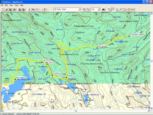153x115 pixels.
Task: Select the Route tool
Action: point(125,10)
